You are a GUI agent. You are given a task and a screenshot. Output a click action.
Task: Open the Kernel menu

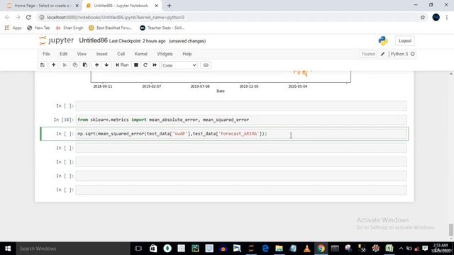click(x=140, y=54)
